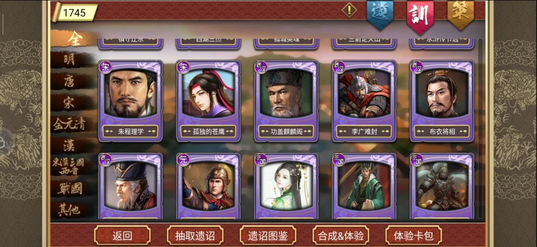This screenshot has height=247, width=537.
Task: Filter by the 金元清 tab
Action: pos(69,124)
